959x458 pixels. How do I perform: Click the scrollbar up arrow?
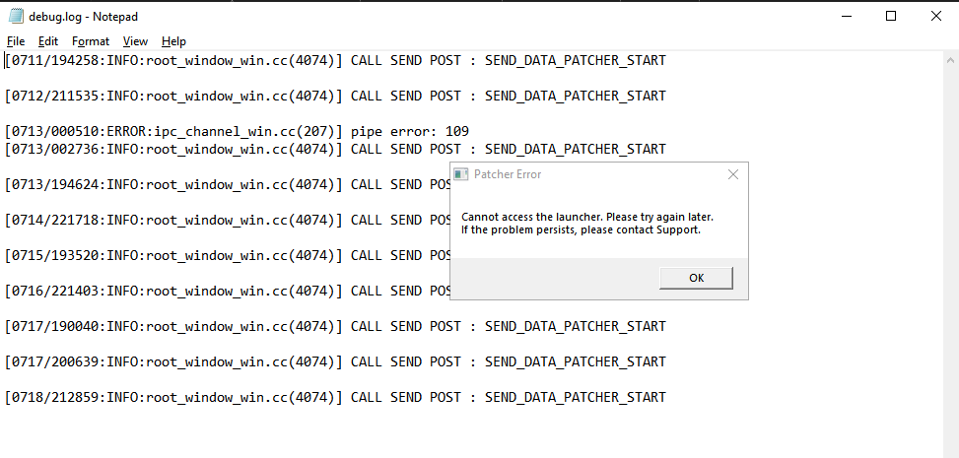(950, 60)
